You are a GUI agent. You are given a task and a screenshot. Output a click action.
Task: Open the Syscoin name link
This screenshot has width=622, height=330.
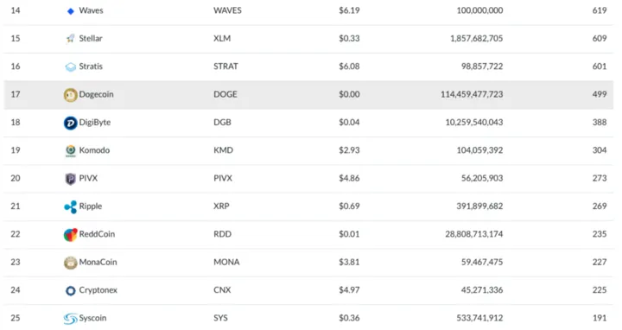92,318
